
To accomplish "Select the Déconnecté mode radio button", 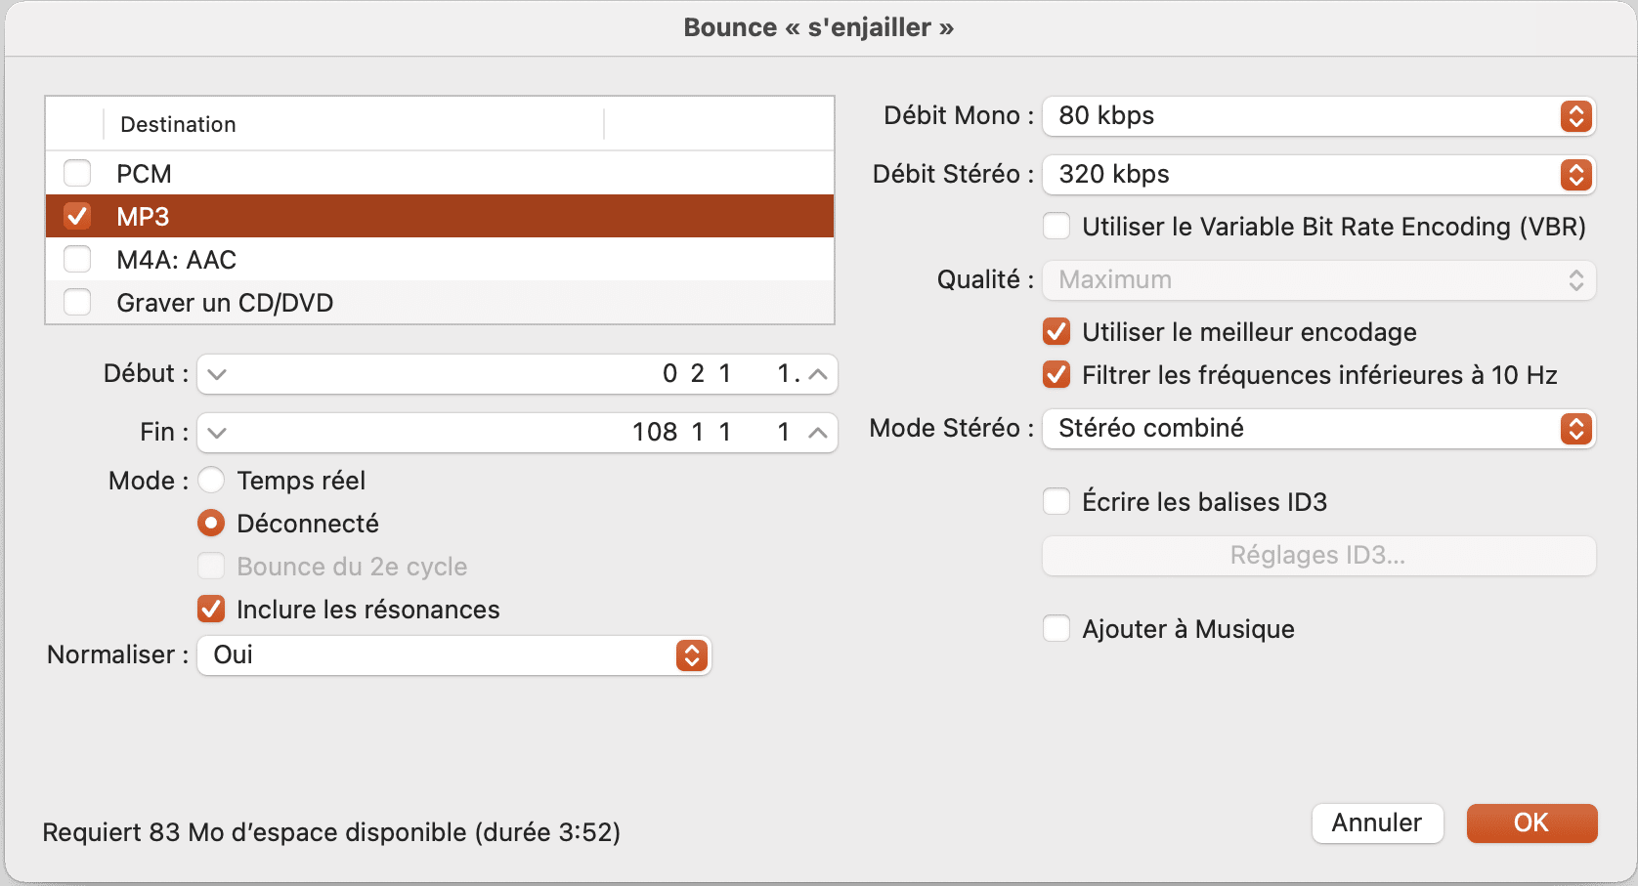I will click(x=211, y=524).
